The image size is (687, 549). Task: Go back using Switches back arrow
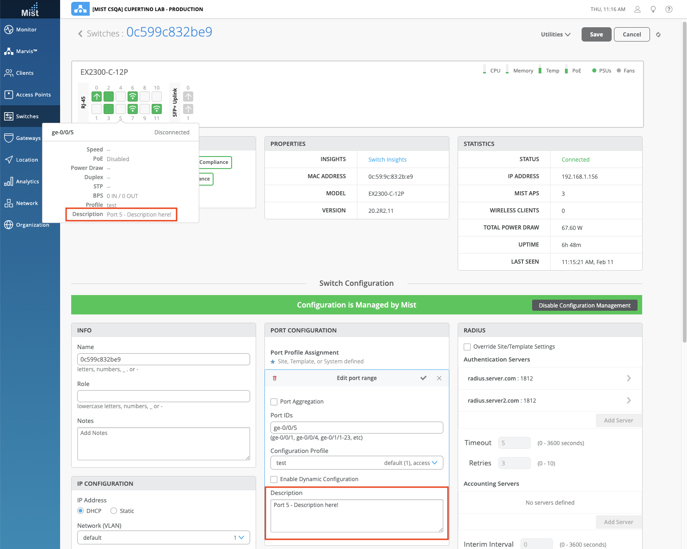(80, 34)
